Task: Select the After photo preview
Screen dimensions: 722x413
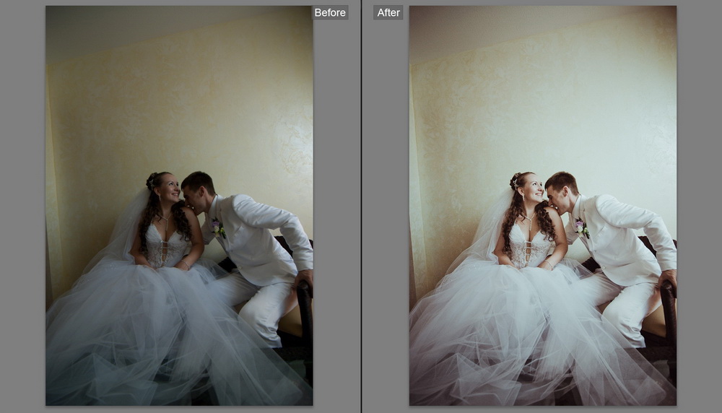Action: (542, 206)
